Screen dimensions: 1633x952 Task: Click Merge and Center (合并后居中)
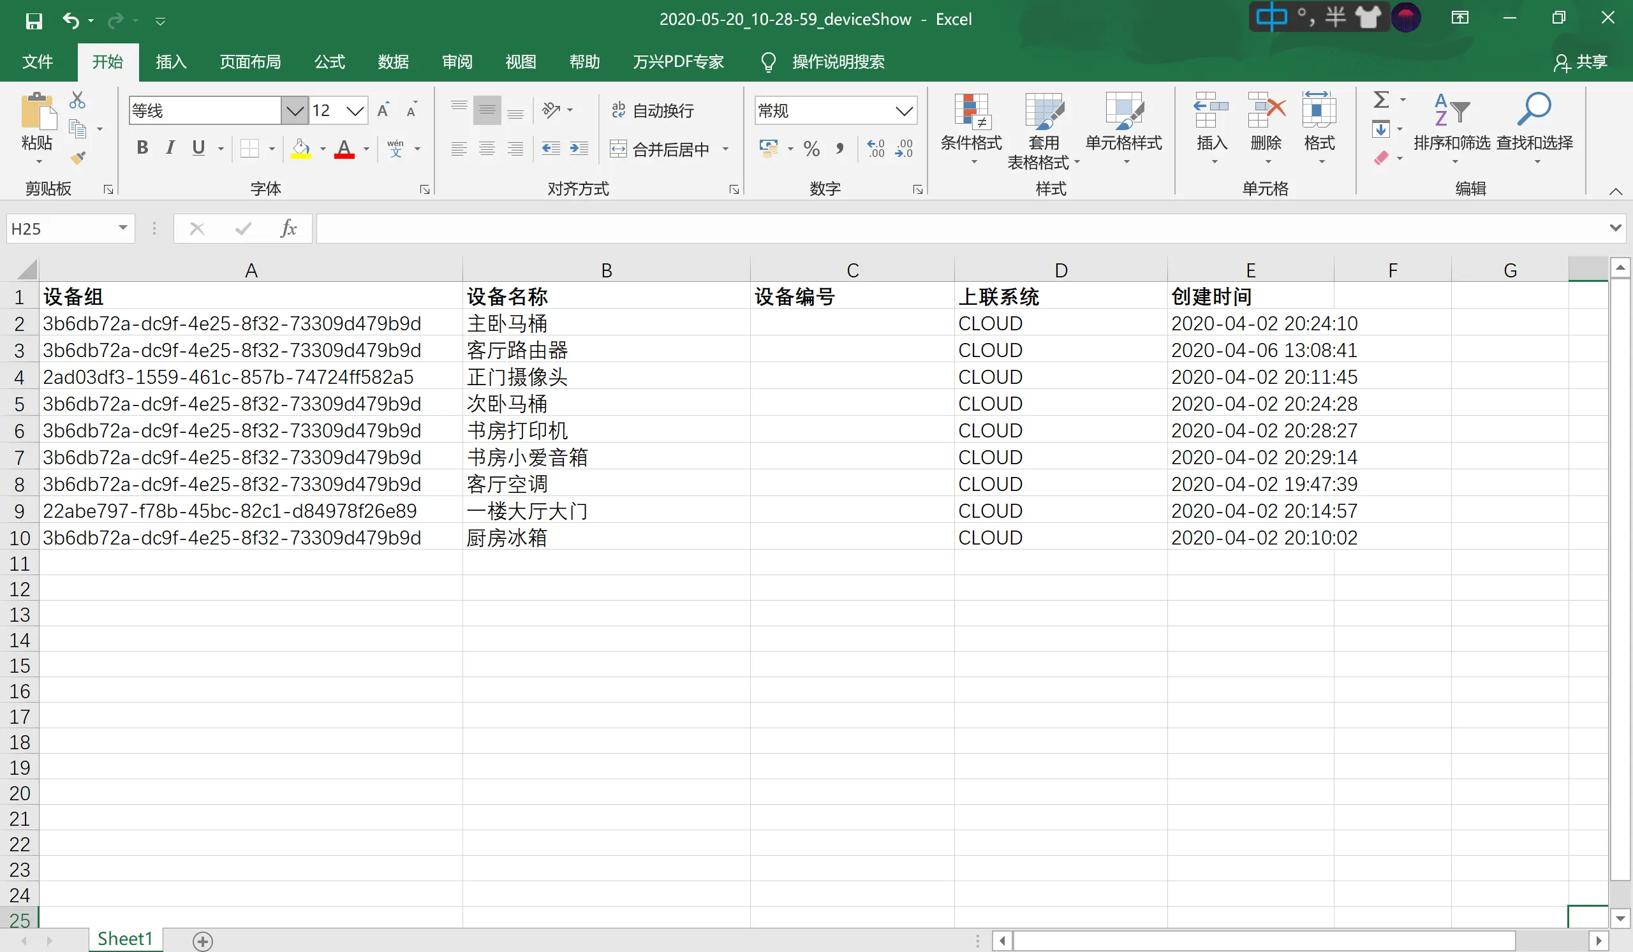(661, 150)
